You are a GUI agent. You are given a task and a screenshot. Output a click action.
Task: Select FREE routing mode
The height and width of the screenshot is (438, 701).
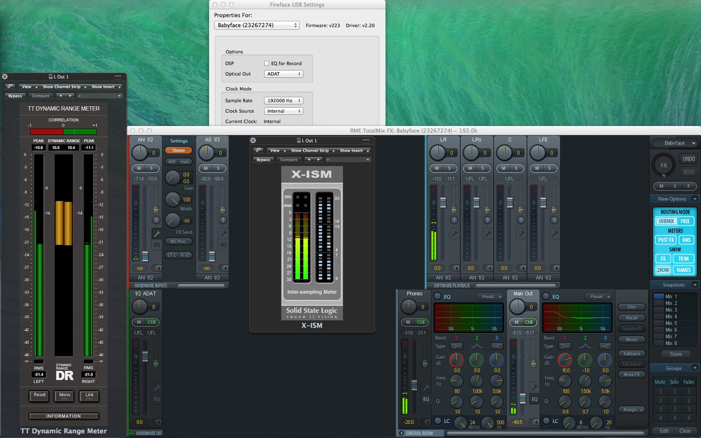coord(685,221)
